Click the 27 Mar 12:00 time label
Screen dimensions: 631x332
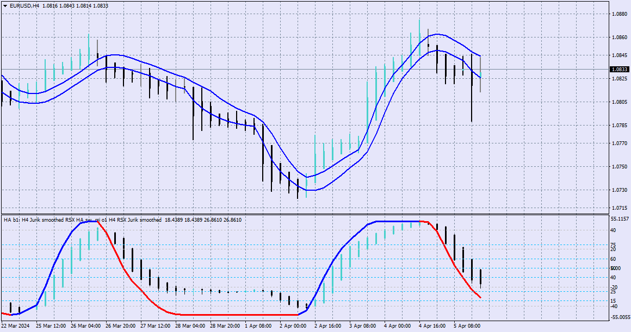click(156, 326)
